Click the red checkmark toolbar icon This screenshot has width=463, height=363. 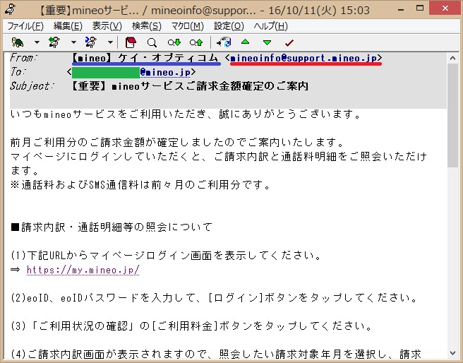pyautogui.click(x=289, y=42)
